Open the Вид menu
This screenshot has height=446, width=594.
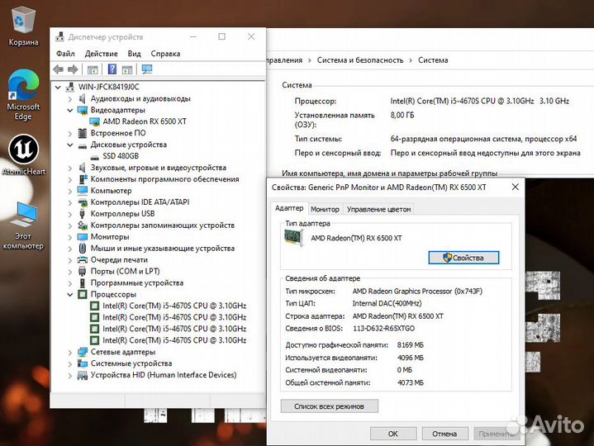[134, 54]
